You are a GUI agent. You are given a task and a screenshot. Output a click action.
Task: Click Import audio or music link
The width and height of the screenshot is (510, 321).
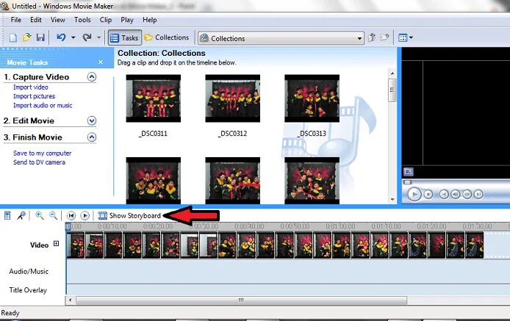pos(43,105)
